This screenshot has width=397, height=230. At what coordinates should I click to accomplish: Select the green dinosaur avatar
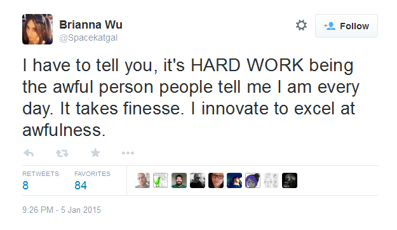161,180
